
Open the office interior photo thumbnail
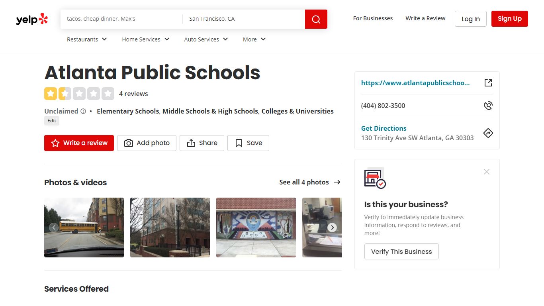coord(322,228)
